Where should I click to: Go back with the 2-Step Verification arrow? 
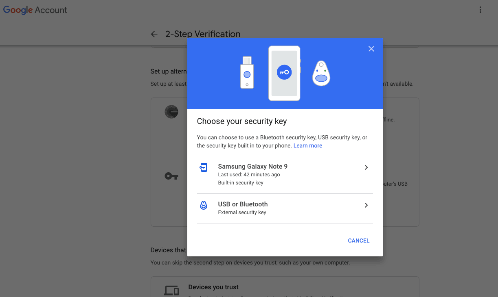(x=154, y=34)
